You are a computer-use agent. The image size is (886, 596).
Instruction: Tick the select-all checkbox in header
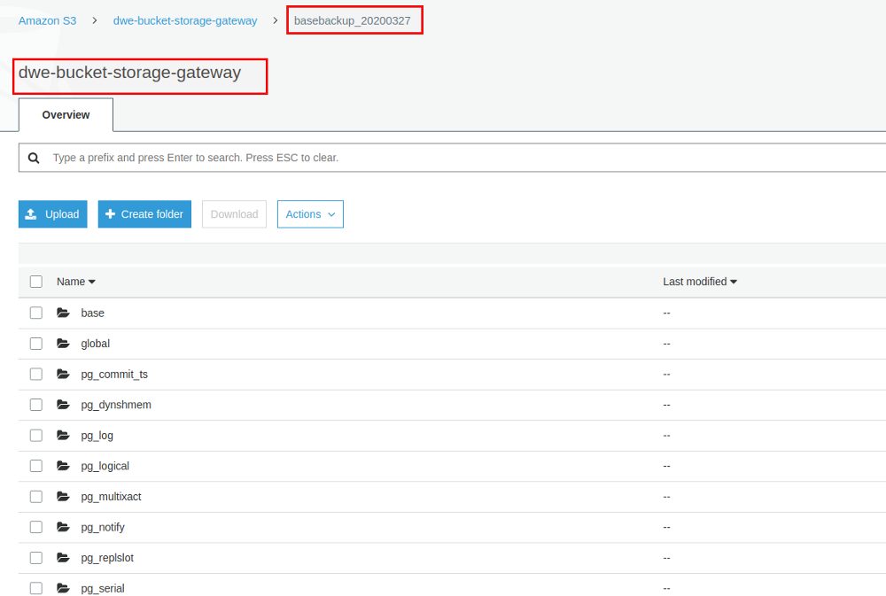coord(36,282)
